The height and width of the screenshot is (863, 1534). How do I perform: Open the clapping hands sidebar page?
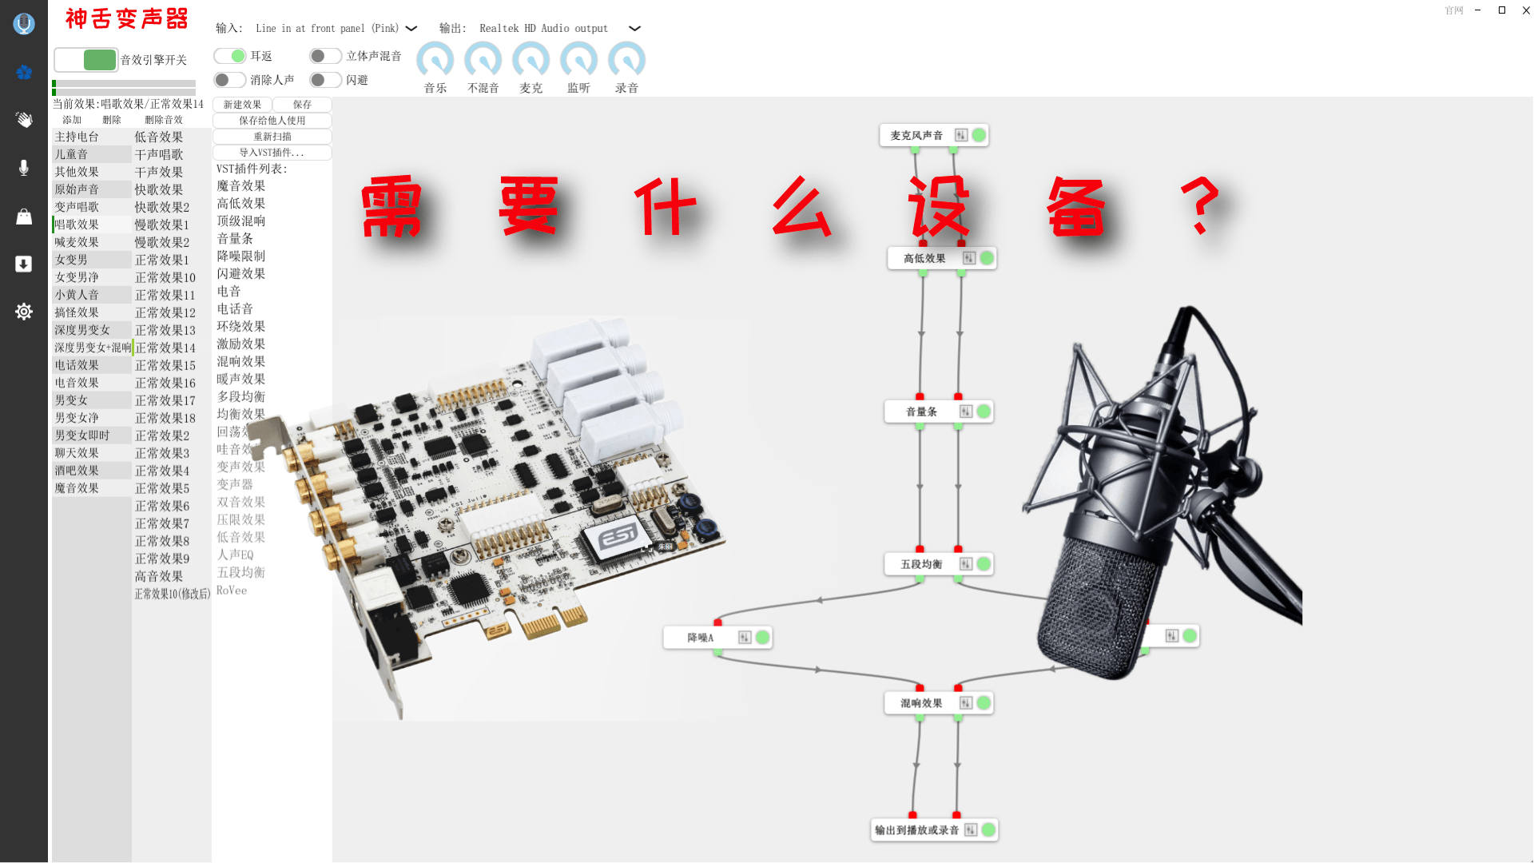pyautogui.click(x=24, y=120)
